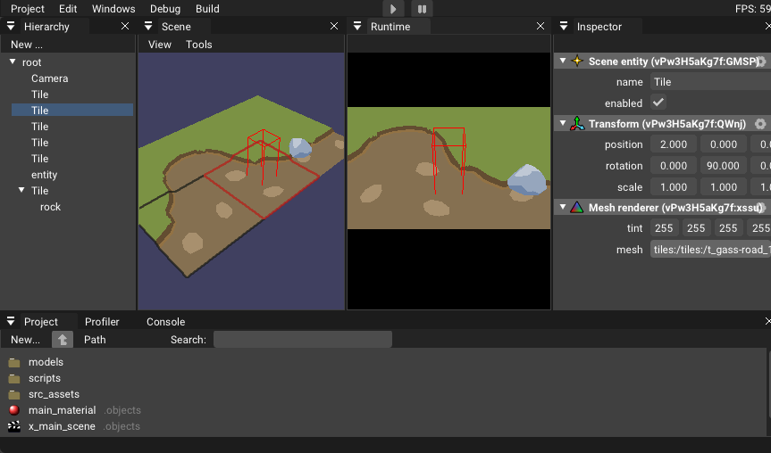771x453 pixels.
Task: Collapse the root node in Hierarchy
Action: (13, 62)
